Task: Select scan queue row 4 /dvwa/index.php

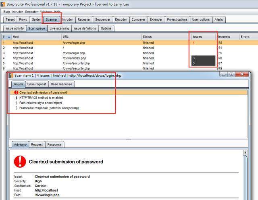Action: [129, 58]
